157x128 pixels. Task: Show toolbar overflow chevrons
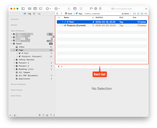pos(146,9)
